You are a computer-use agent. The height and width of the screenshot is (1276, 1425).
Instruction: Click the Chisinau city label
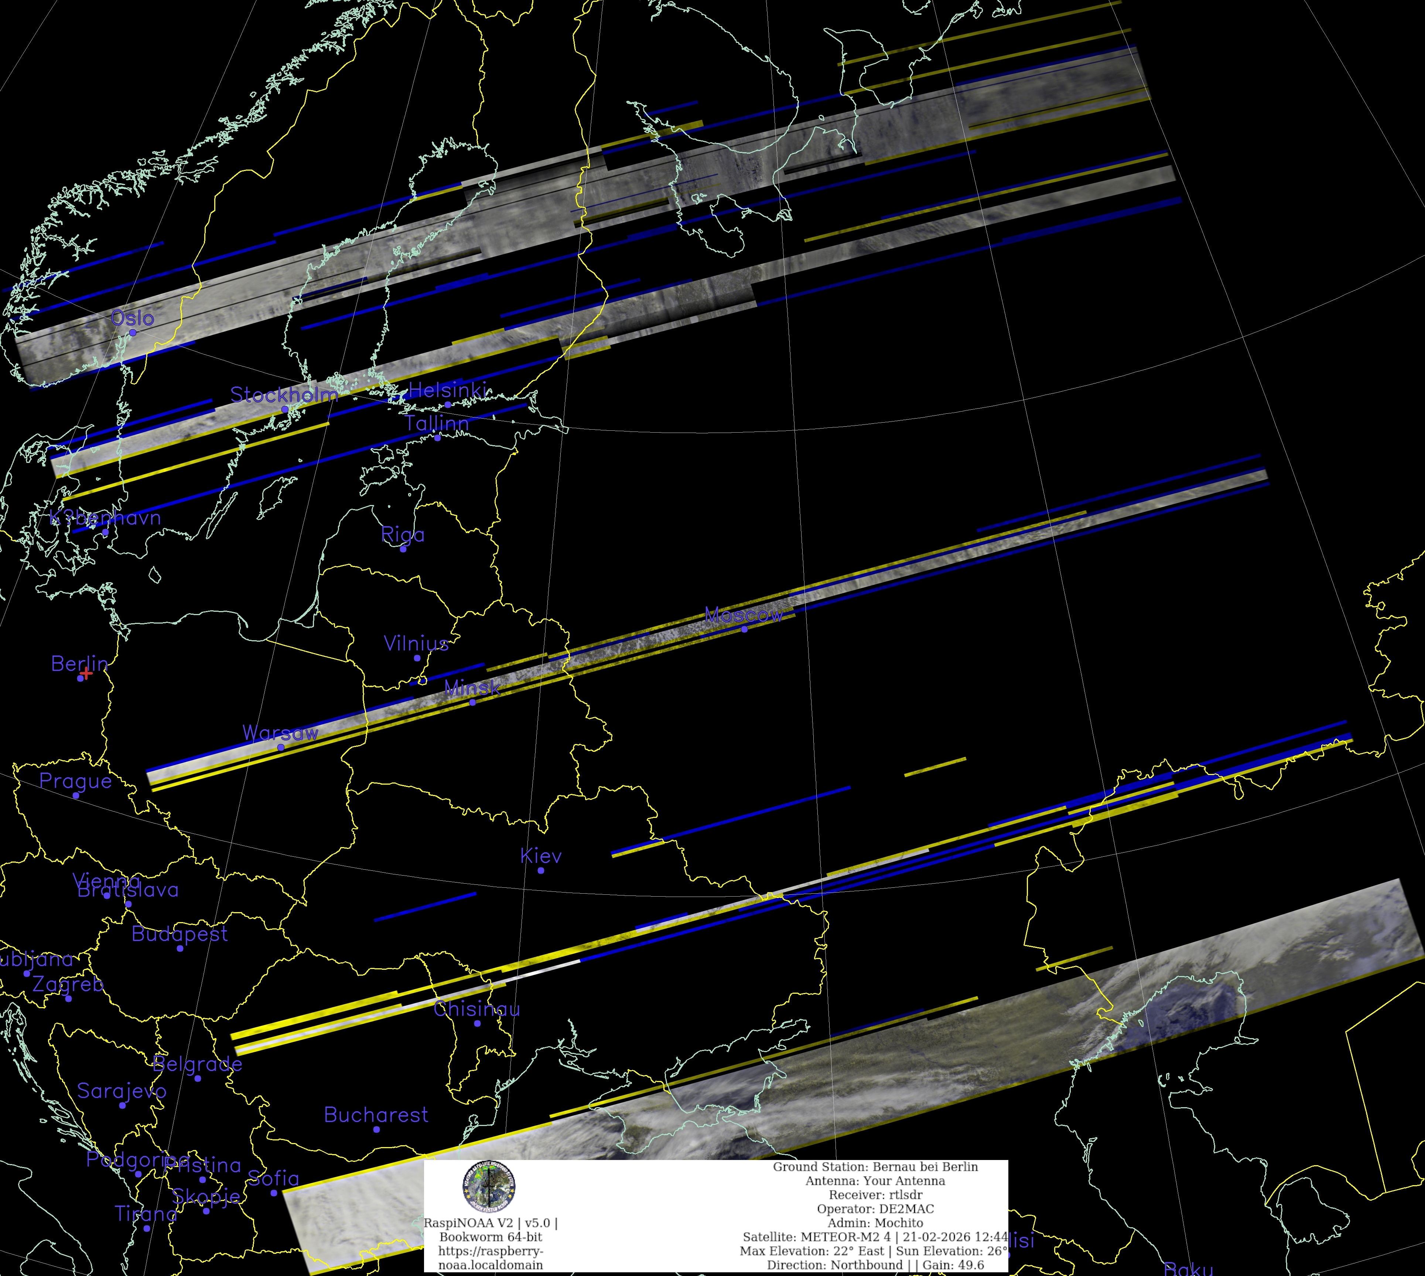pos(476,1009)
